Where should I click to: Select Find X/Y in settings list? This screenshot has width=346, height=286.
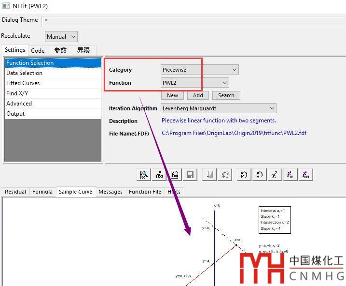[x=53, y=93]
